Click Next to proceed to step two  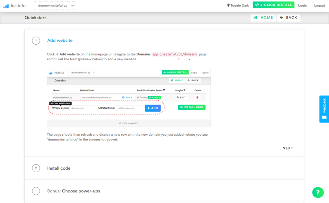[288, 148]
